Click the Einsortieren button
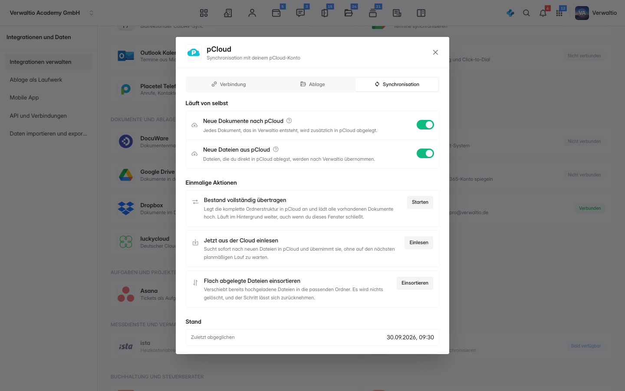This screenshot has height=391, width=625. 415,283
